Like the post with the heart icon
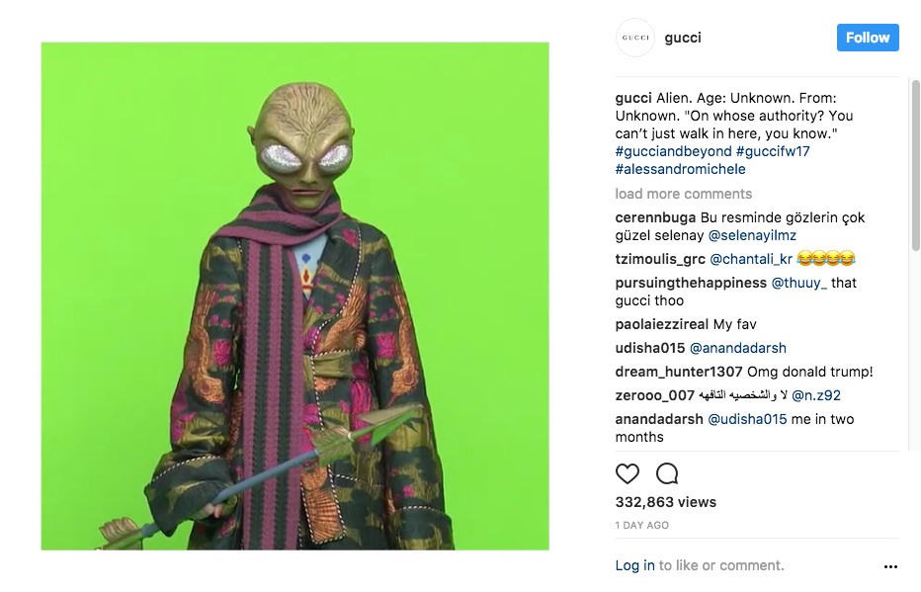The image size is (921, 592). (627, 473)
